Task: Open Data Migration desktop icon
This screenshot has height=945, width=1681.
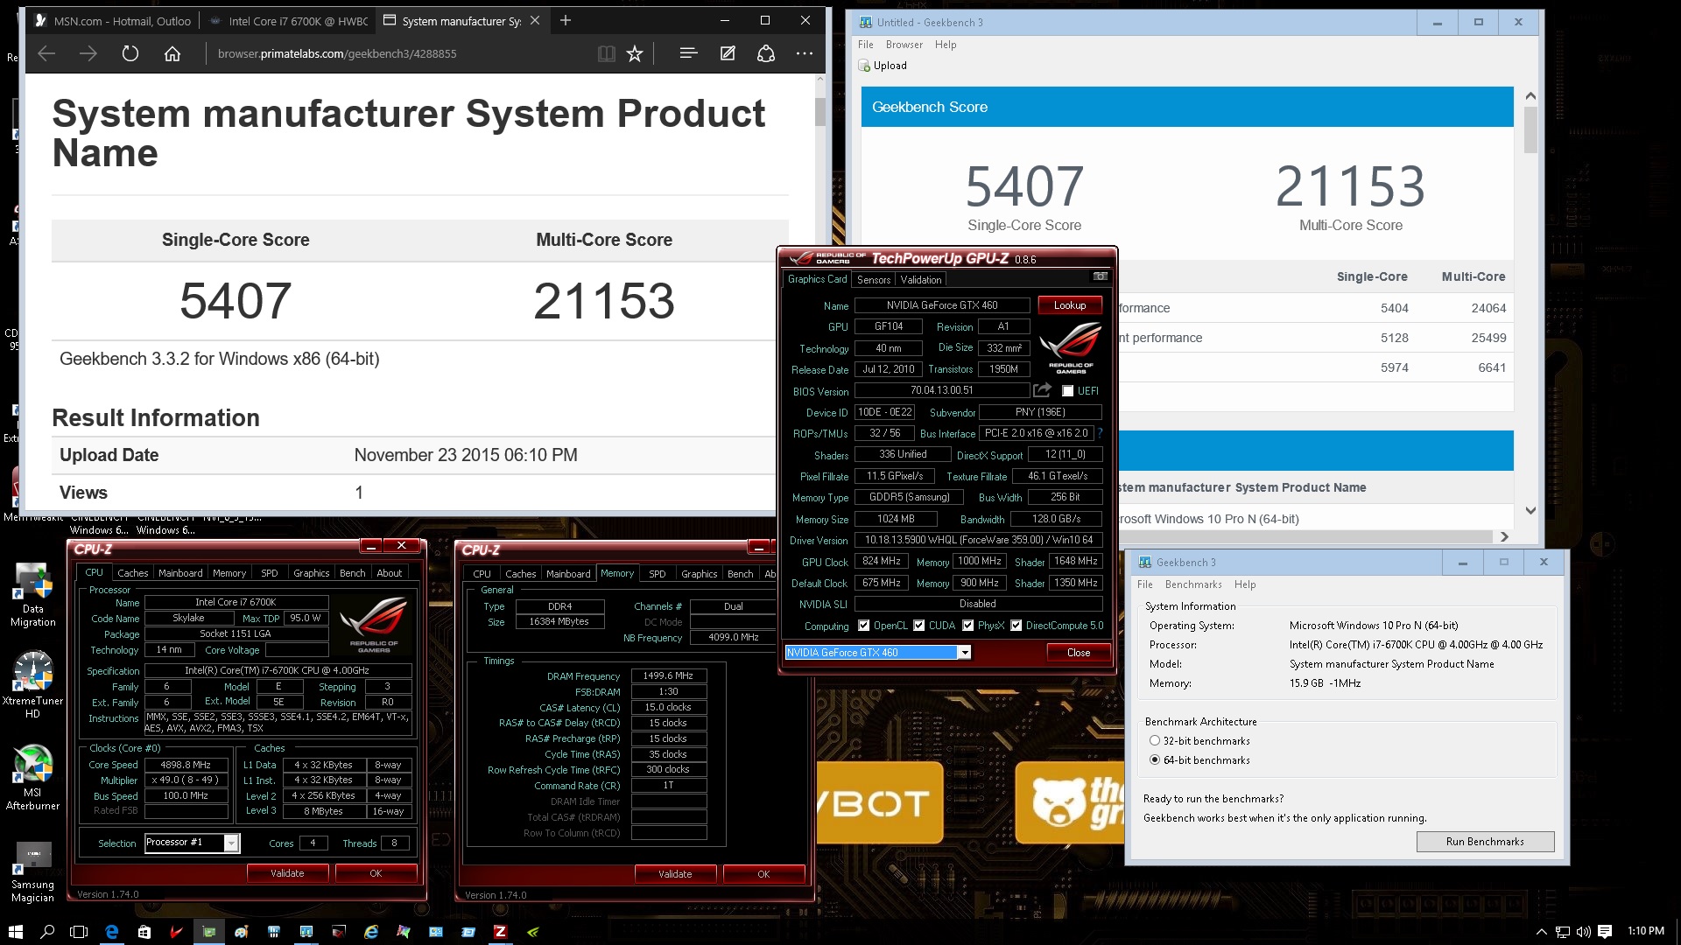Action: click(x=32, y=594)
